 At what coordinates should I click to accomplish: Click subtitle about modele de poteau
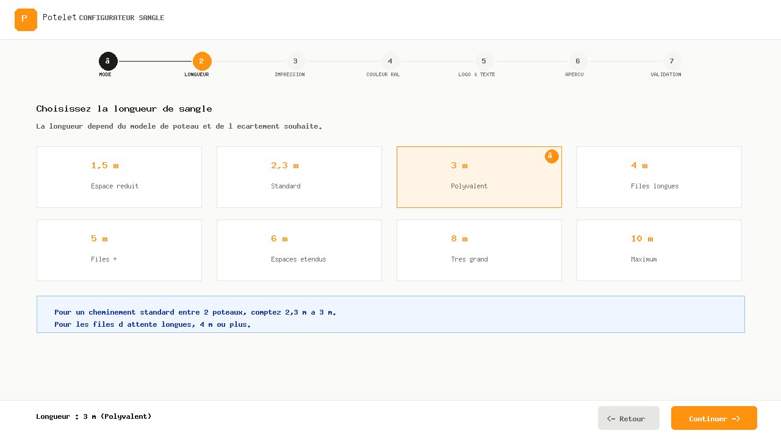tap(179, 126)
